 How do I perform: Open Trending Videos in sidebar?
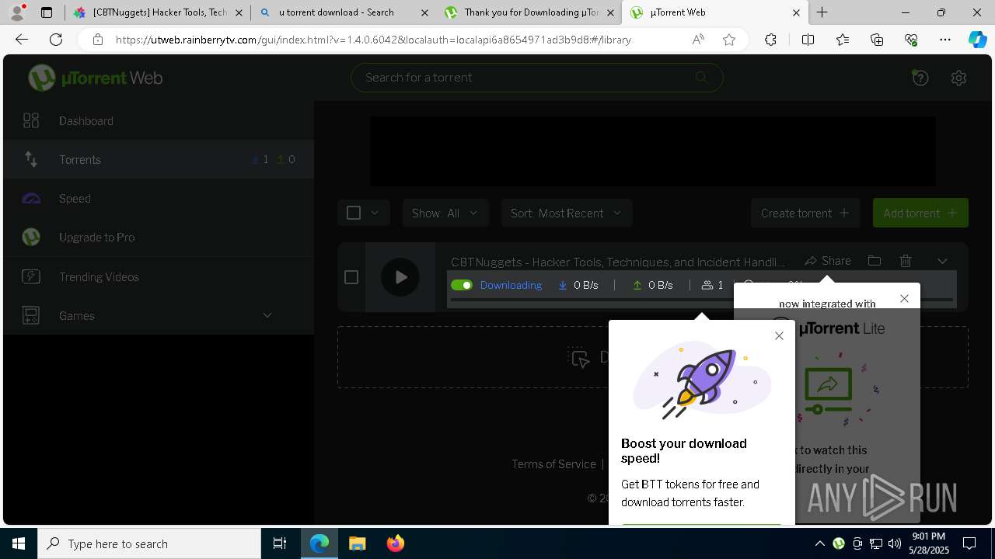[159, 276]
